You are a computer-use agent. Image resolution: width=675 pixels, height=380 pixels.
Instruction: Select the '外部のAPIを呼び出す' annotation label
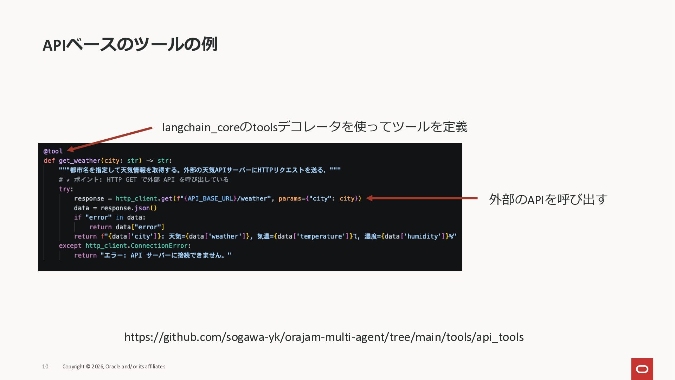(548, 199)
